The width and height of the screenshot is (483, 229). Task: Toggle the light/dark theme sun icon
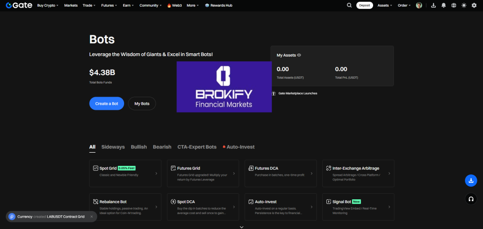[464, 5]
